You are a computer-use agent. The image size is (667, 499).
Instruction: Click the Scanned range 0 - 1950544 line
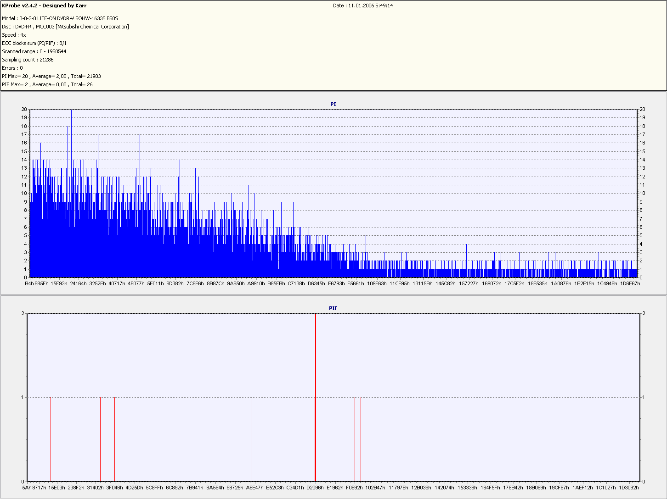click(34, 51)
